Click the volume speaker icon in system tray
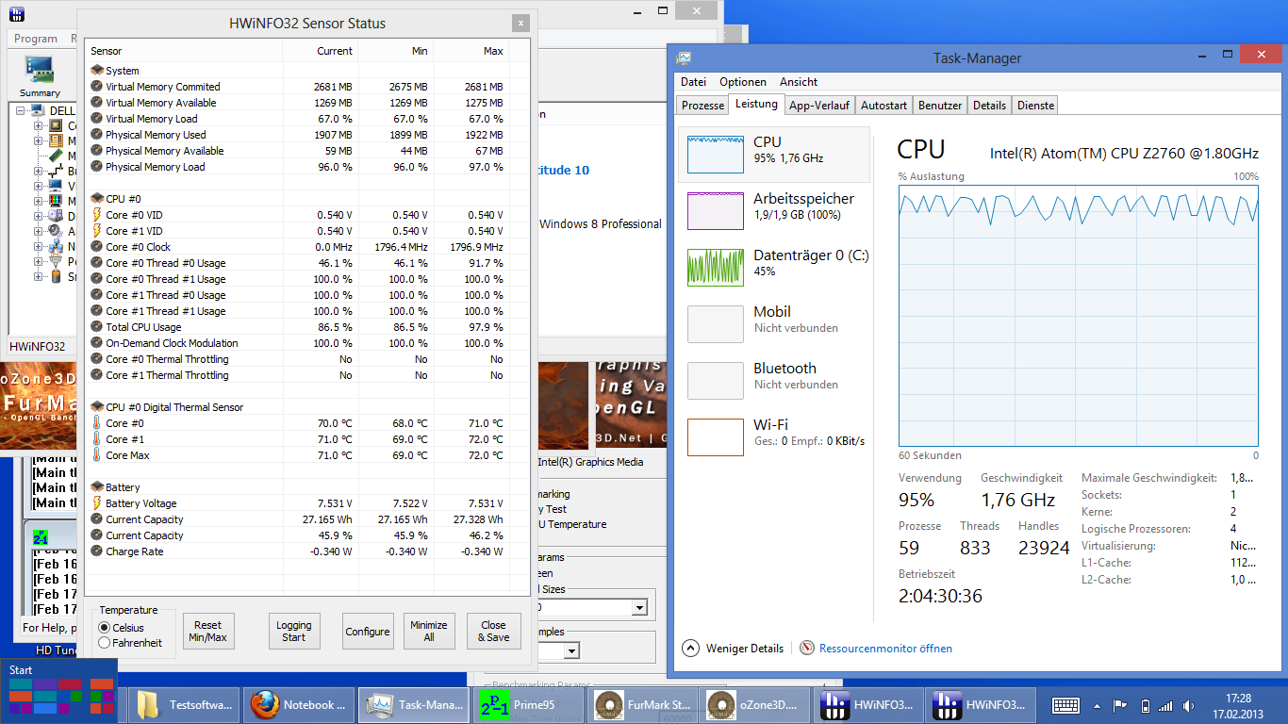Screen dimensions: 1288x724 (x=1187, y=705)
